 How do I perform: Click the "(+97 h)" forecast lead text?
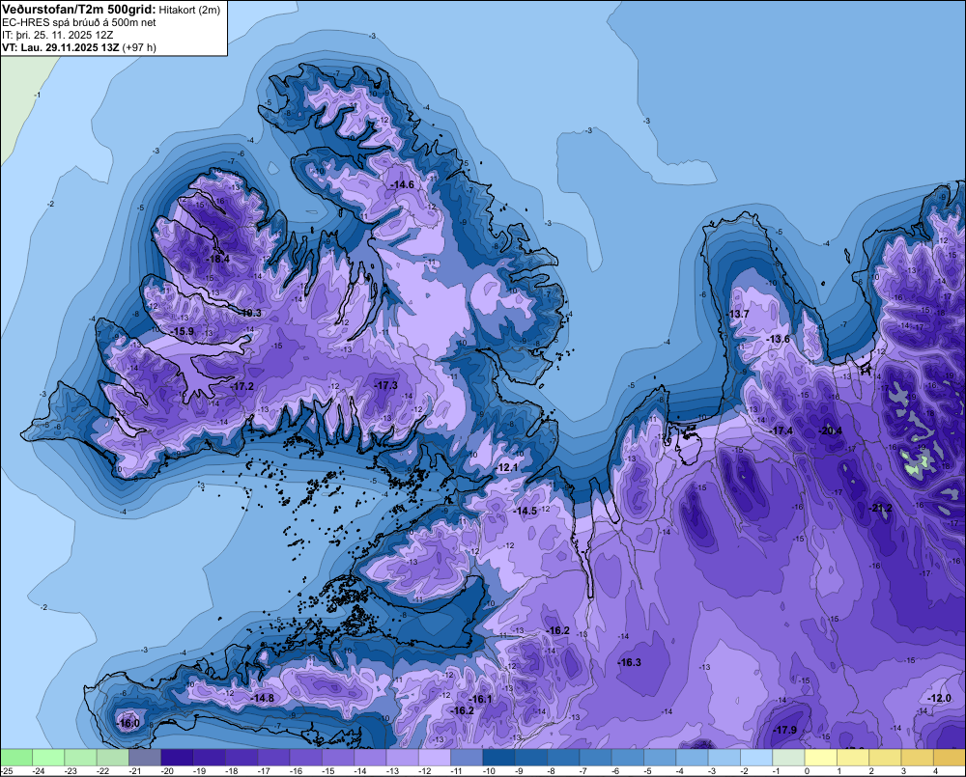(x=139, y=47)
